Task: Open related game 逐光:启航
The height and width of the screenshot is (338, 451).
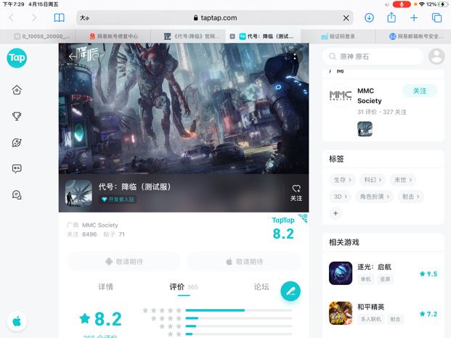Action: point(383,273)
